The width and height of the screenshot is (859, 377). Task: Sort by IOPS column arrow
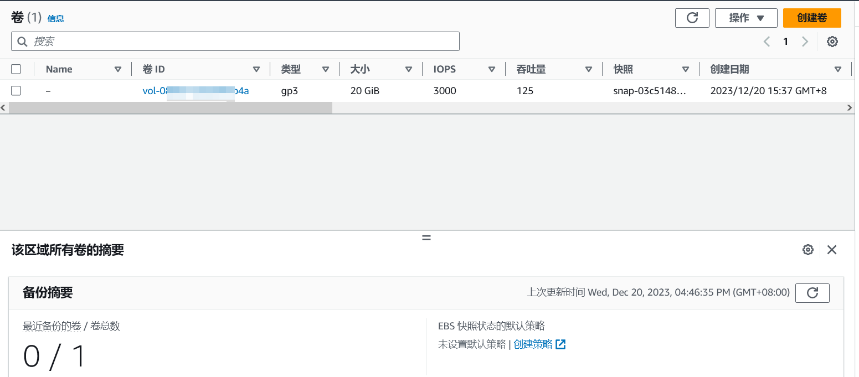[492, 69]
